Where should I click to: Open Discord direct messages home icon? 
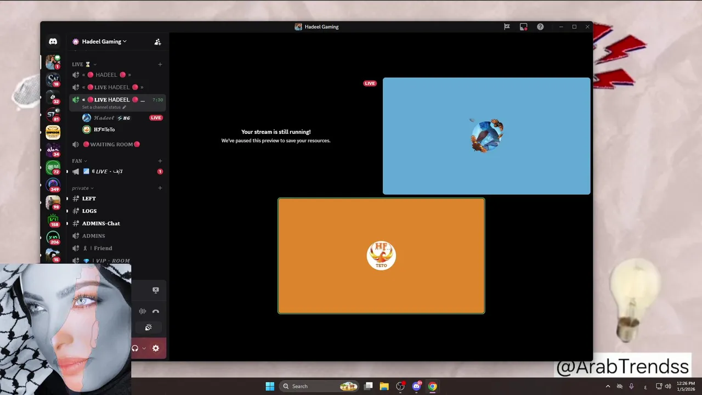pos(53,41)
